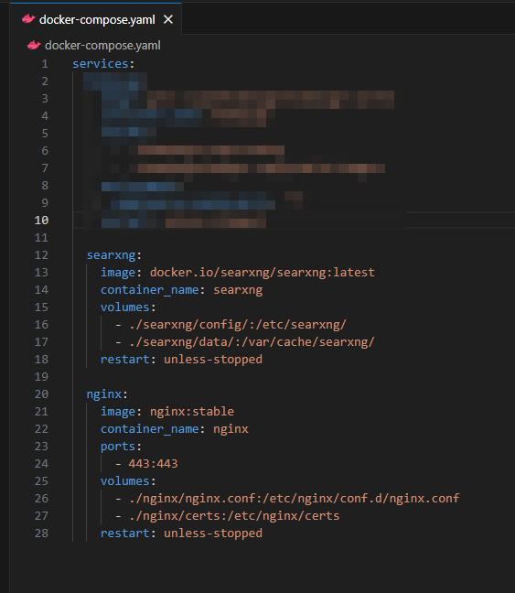The height and width of the screenshot is (593, 515).
Task: Click the 'volumes' key on line 25
Action: click(125, 481)
